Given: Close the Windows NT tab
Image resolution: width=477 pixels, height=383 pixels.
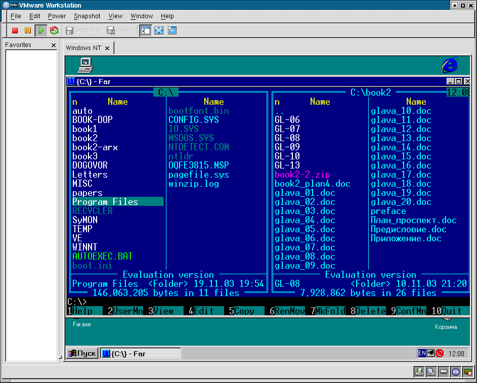Looking at the screenshot, I should [107, 49].
